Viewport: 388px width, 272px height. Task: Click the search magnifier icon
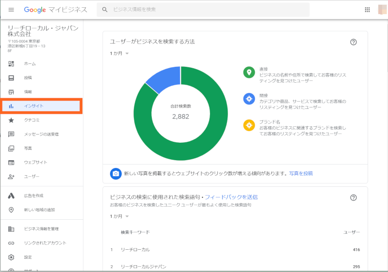105,10
